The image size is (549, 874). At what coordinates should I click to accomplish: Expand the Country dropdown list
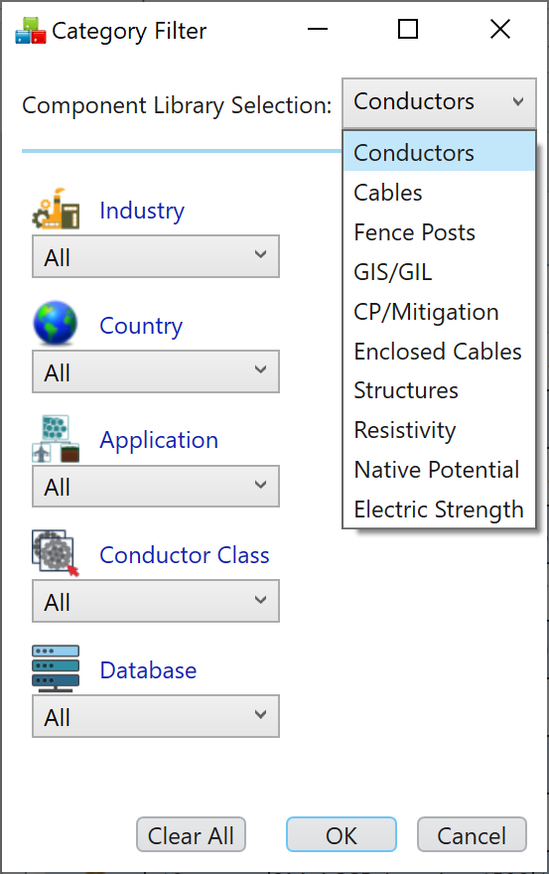tap(156, 371)
